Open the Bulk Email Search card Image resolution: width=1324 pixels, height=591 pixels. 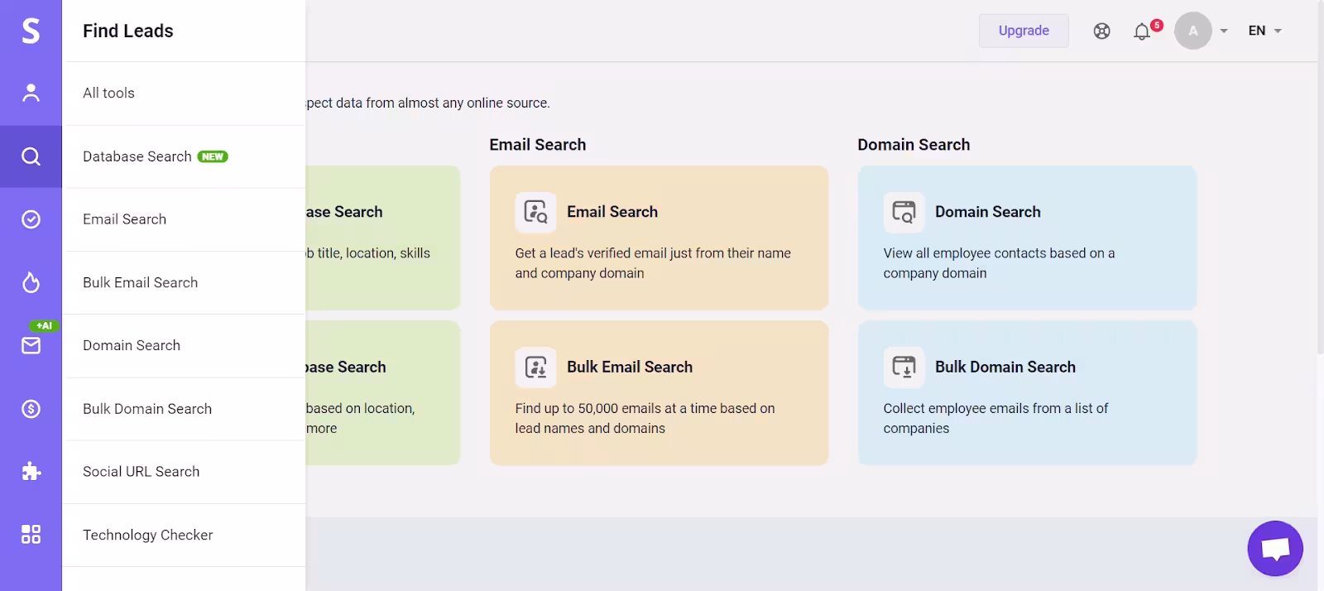pyautogui.click(x=659, y=393)
